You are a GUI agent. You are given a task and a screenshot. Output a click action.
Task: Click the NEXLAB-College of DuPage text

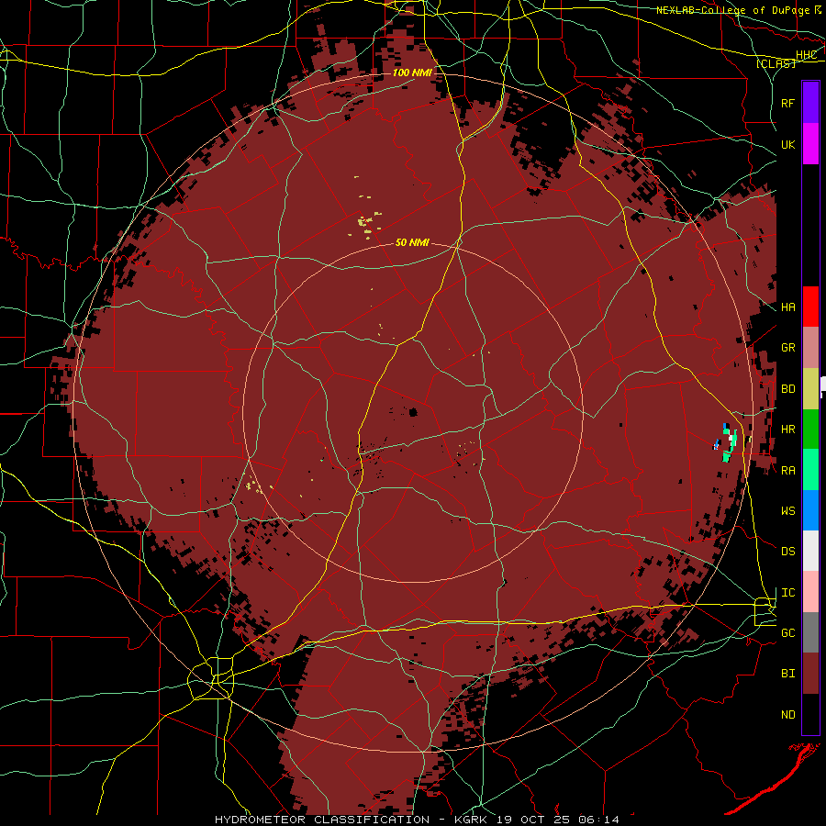[x=734, y=10]
